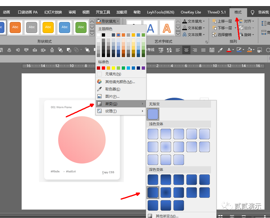Toggle left text alignment
The height and width of the screenshot is (218, 270).
(178, 50)
